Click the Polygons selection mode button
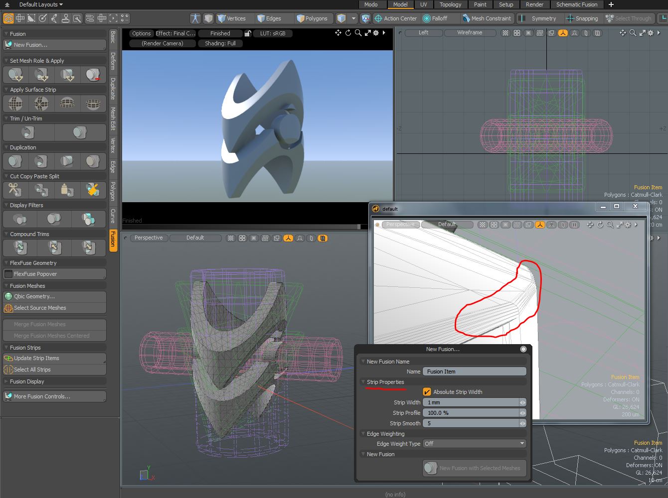Screen dimensions: 668x498 pyautogui.click(x=312, y=18)
